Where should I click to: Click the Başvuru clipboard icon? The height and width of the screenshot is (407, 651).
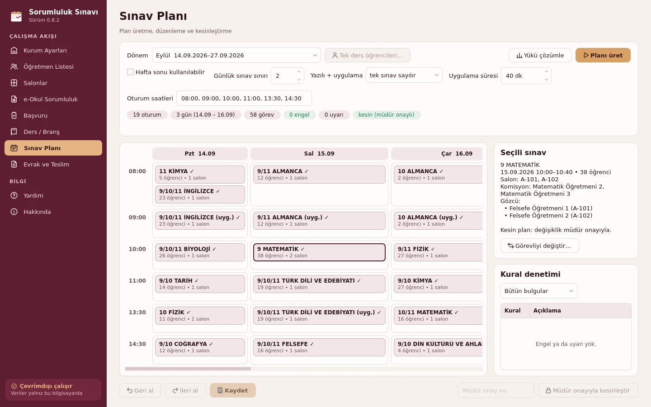14,115
